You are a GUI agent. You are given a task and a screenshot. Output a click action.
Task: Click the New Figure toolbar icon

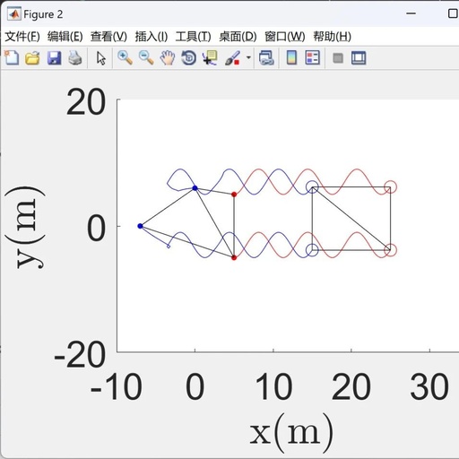(x=12, y=57)
